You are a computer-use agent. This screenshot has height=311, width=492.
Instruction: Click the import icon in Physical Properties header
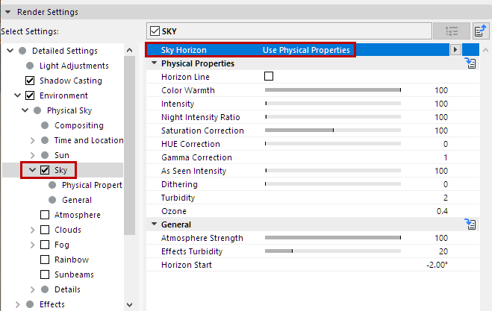pos(470,64)
